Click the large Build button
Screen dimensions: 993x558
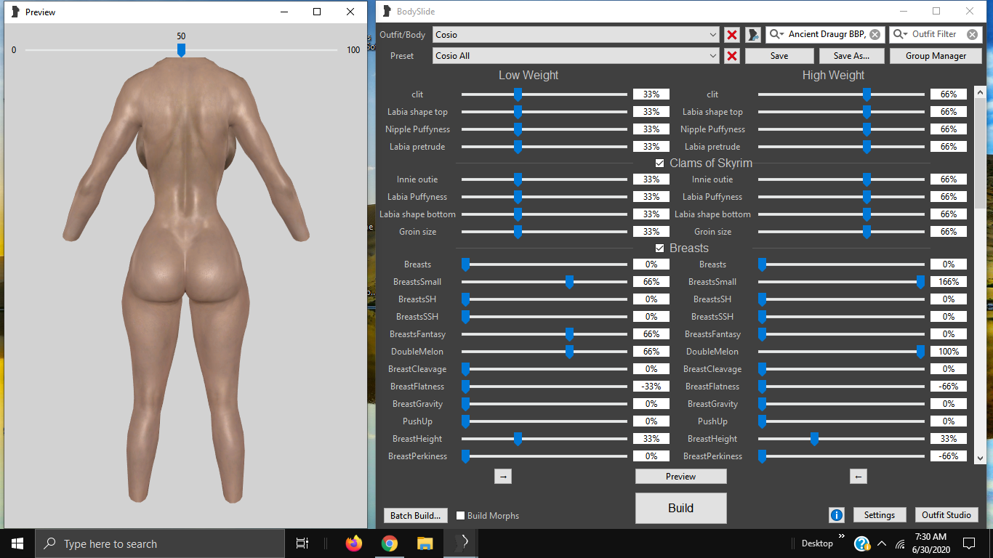[x=681, y=508]
